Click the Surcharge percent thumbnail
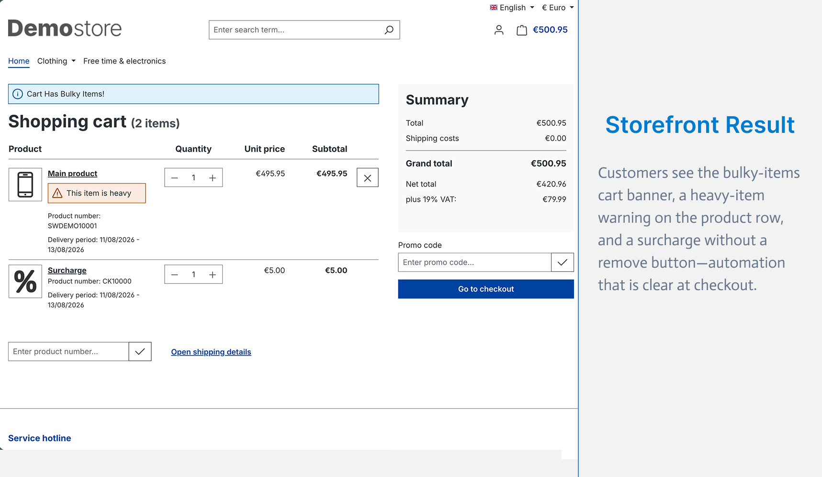The image size is (822, 477). point(25,282)
